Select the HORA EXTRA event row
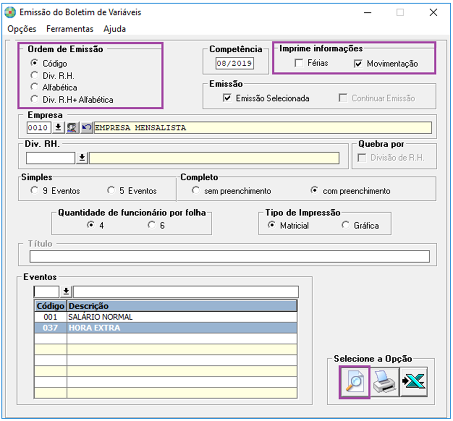Image resolution: width=453 pixels, height=421 pixels. (x=166, y=328)
